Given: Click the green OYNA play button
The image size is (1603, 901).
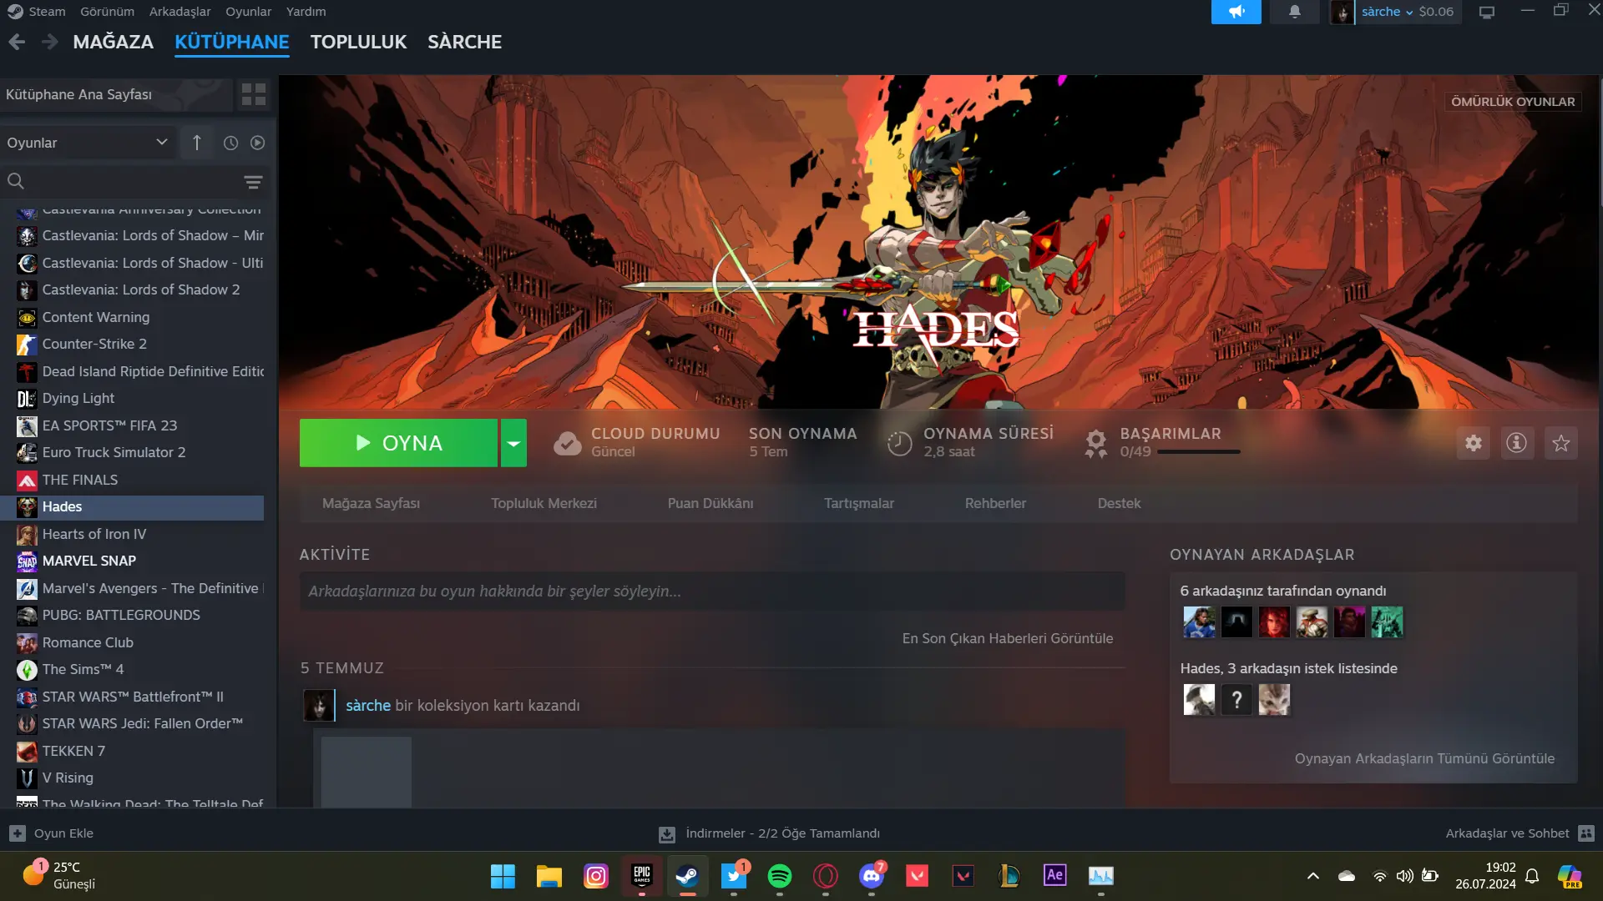Looking at the screenshot, I should tap(398, 443).
